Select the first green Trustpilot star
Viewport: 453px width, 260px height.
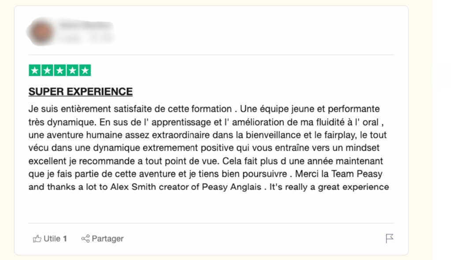[34, 69]
